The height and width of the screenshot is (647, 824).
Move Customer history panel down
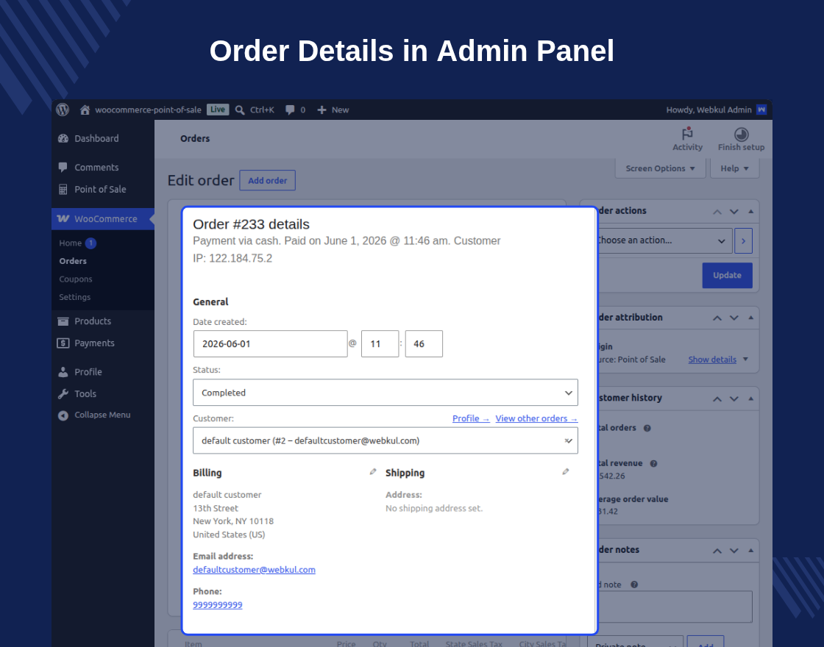pyautogui.click(x=734, y=398)
